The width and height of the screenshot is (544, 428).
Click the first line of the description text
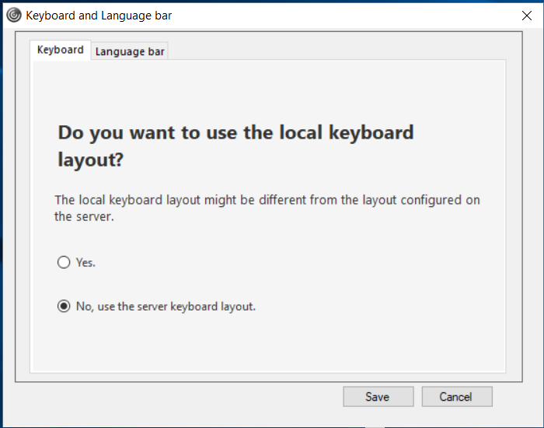267,200
